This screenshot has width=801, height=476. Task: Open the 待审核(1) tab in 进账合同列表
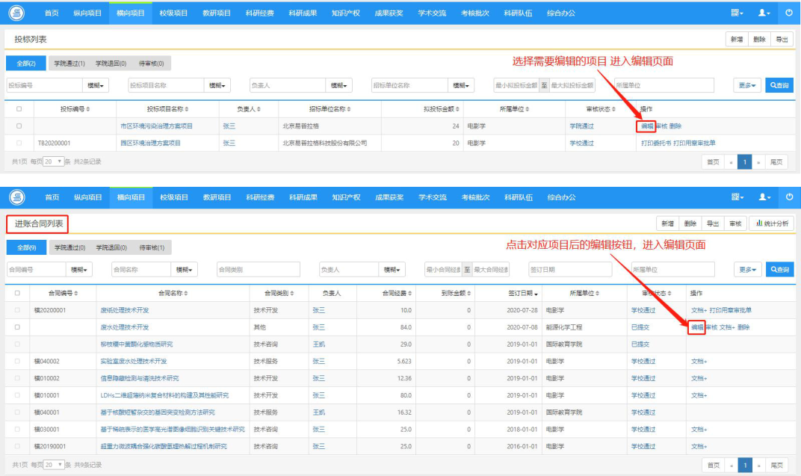coord(152,247)
